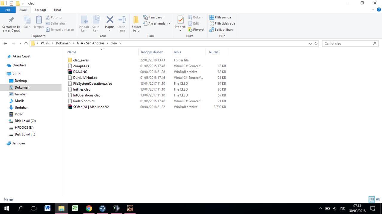Click the Properti icon

(x=181, y=20)
